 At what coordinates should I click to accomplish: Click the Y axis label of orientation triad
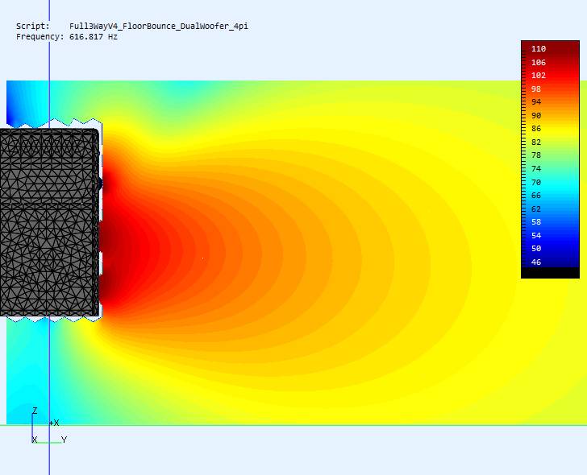pos(64,440)
